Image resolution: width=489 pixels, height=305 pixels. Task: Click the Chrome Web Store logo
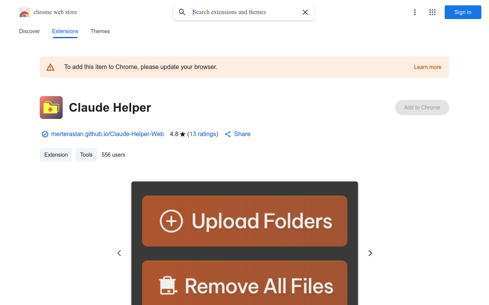pyautogui.click(x=24, y=12)
